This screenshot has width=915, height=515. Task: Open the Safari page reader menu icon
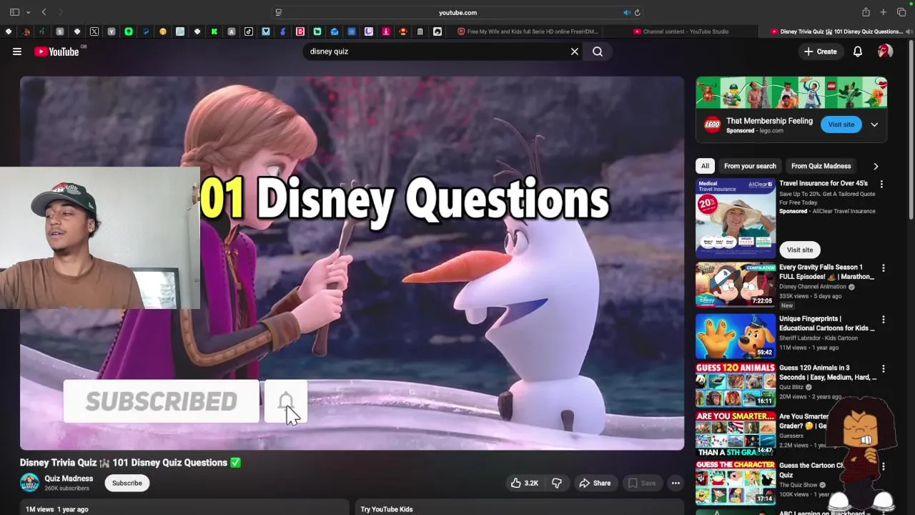(279, 12)
